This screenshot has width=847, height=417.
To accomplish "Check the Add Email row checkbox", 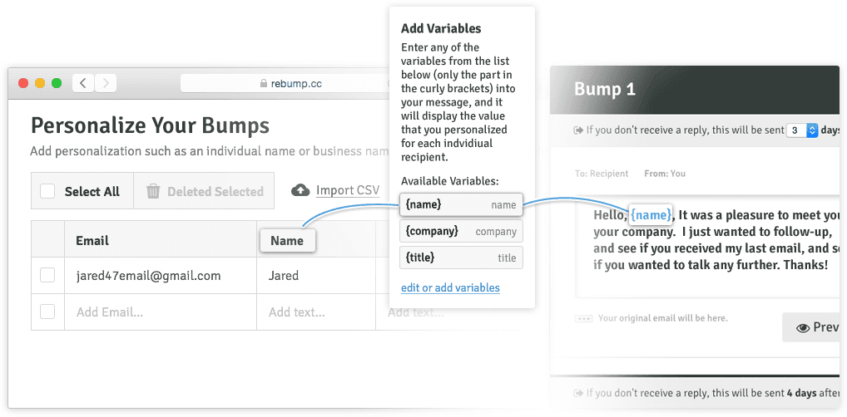I will [x=47, y=312].
